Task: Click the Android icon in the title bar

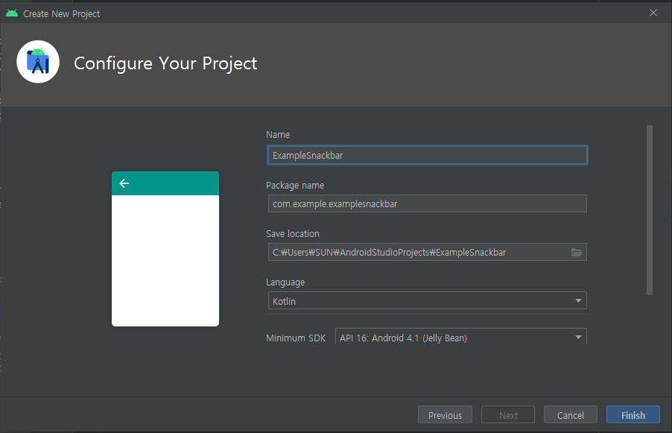Action: pyautogui.click(x=12, y=13)
